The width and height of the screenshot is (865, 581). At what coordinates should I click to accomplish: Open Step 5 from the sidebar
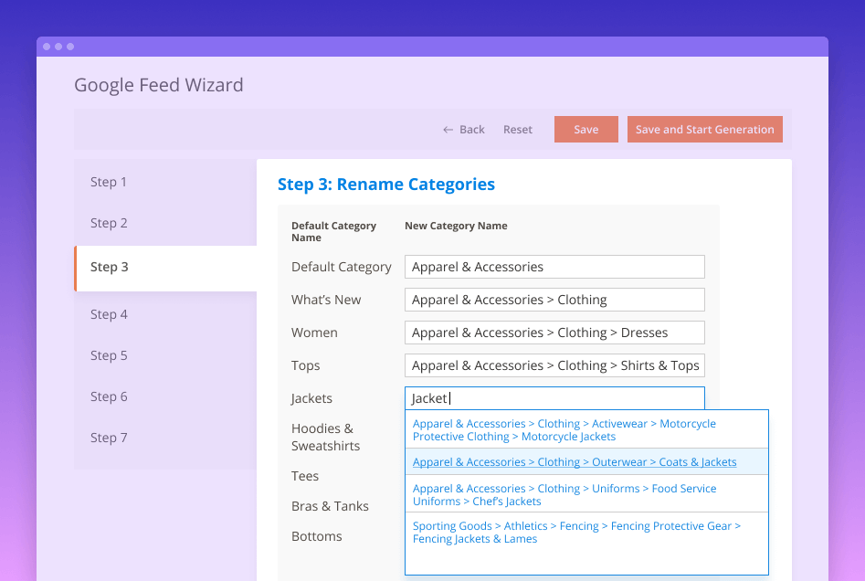pos(109,355)
